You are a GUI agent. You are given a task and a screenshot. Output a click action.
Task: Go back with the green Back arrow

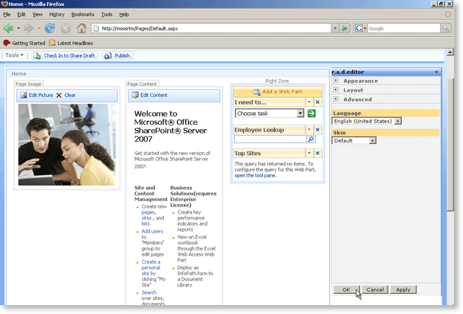point(8,28)
